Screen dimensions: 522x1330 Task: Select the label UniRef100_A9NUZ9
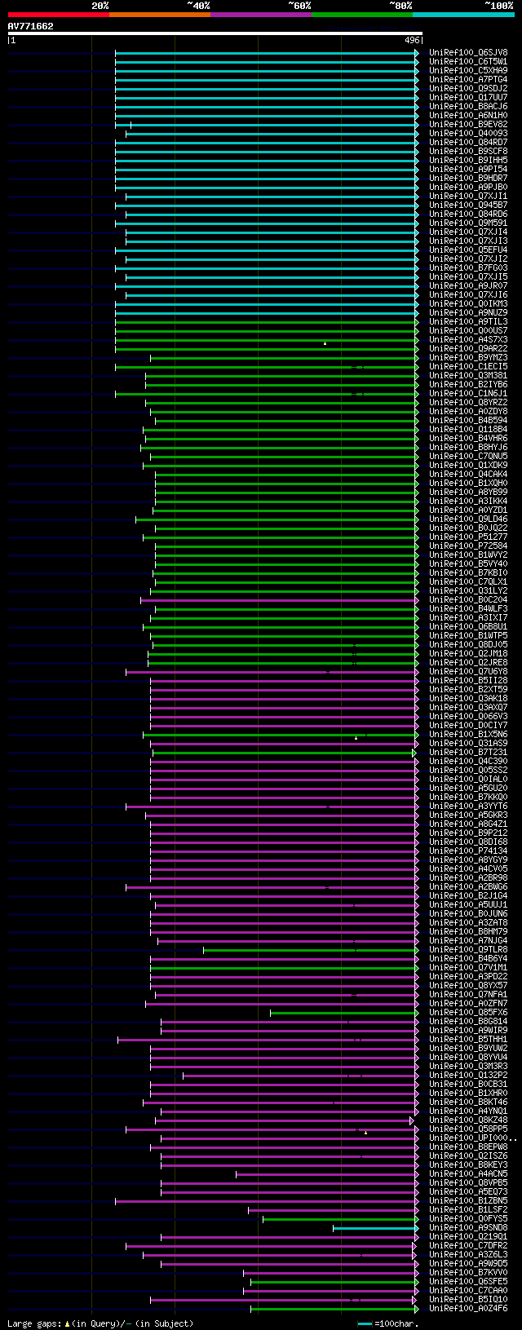click(468, 312)
